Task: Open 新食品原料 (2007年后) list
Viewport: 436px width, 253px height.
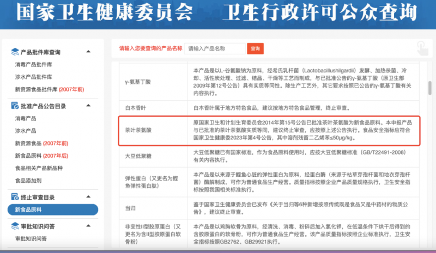Action: point(42,156)
